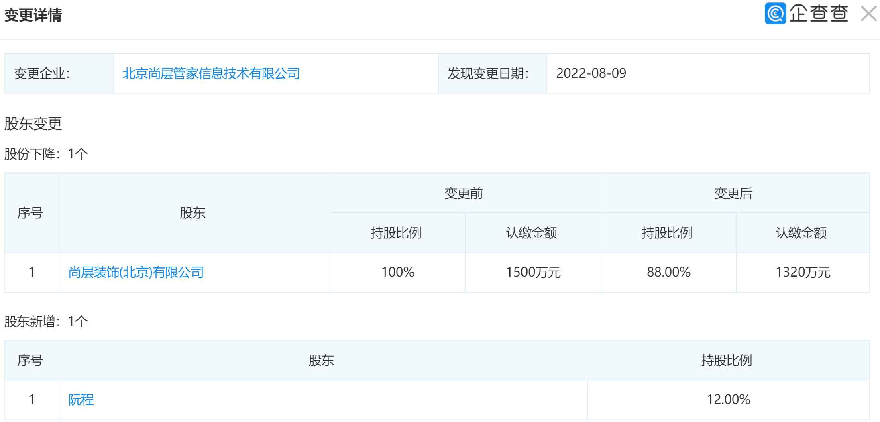Click the 股东新增: 1个 label
880x422 pixels.
[46, 321]
